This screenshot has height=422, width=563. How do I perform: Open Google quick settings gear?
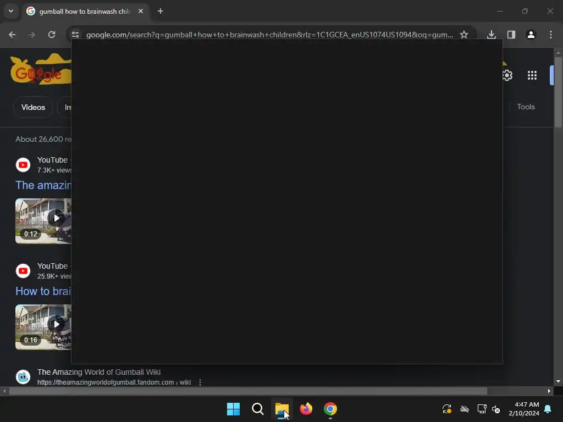pyautogui.click(x=507, y=75)
